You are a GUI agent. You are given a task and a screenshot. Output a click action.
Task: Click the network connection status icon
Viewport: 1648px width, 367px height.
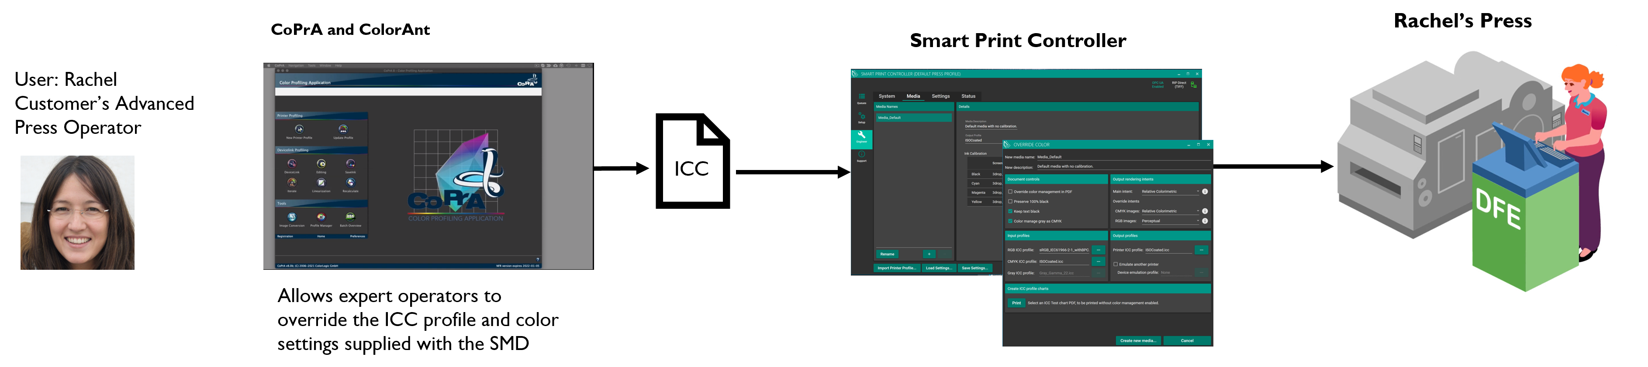[x=1193, y=84]
